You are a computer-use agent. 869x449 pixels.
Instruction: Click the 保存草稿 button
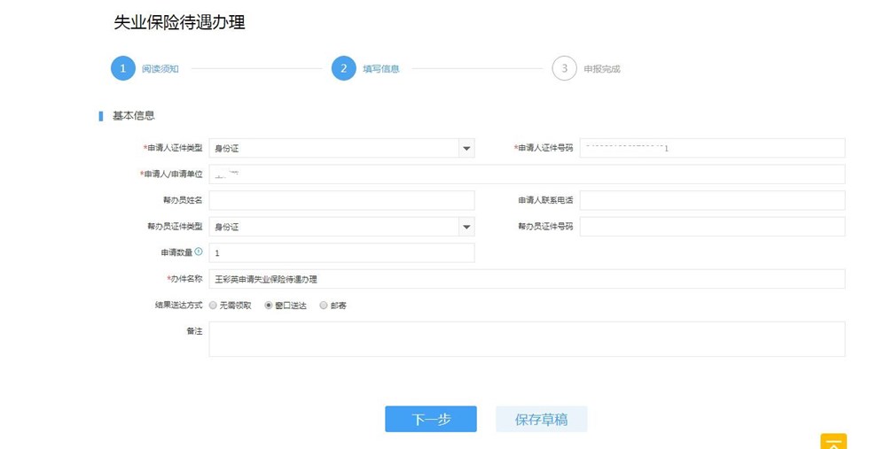click(x=541, y=420)
